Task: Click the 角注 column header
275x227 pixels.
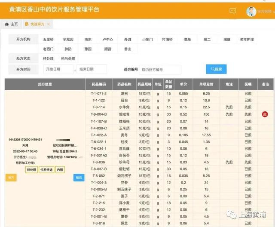Action: 229,84
